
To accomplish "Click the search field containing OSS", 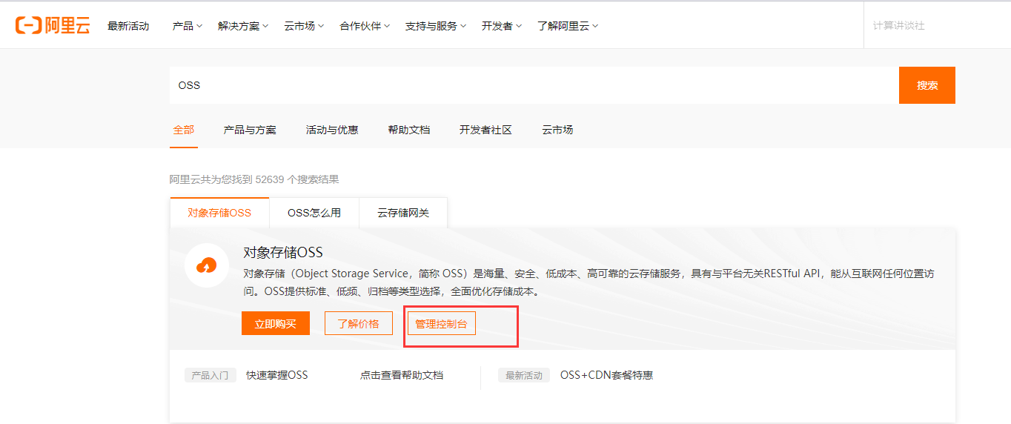I will (x=534, y=85).
